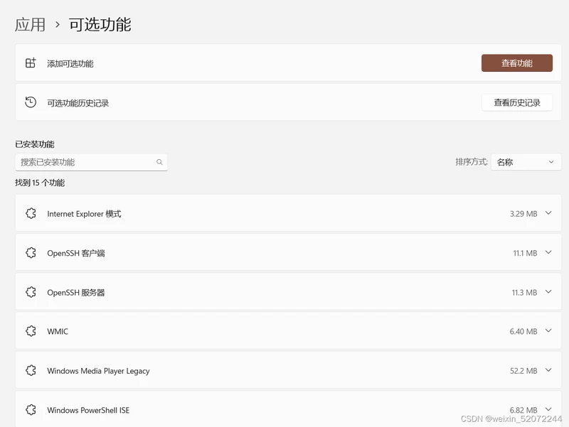This screenshot has width=569, height=427.
Task: Click the 可选功能历史记录 label
Action: pyautogui.click(x=78, y=103)
